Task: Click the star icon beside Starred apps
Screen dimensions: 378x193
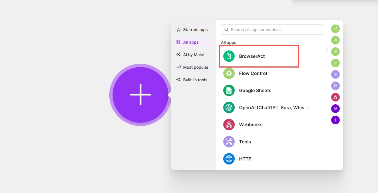Action: [178, 30]
